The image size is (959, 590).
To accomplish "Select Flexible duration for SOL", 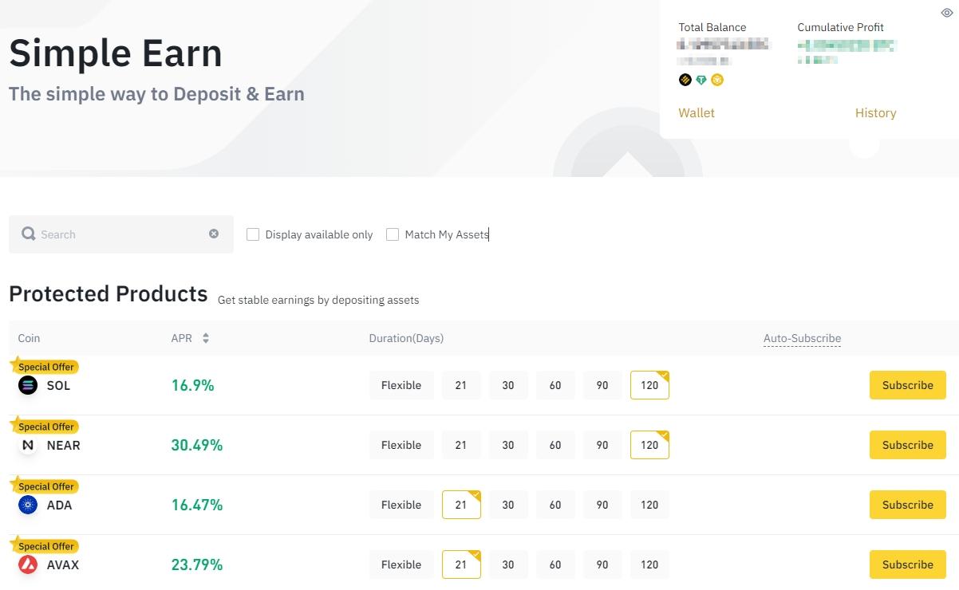I will click(401, 385).
